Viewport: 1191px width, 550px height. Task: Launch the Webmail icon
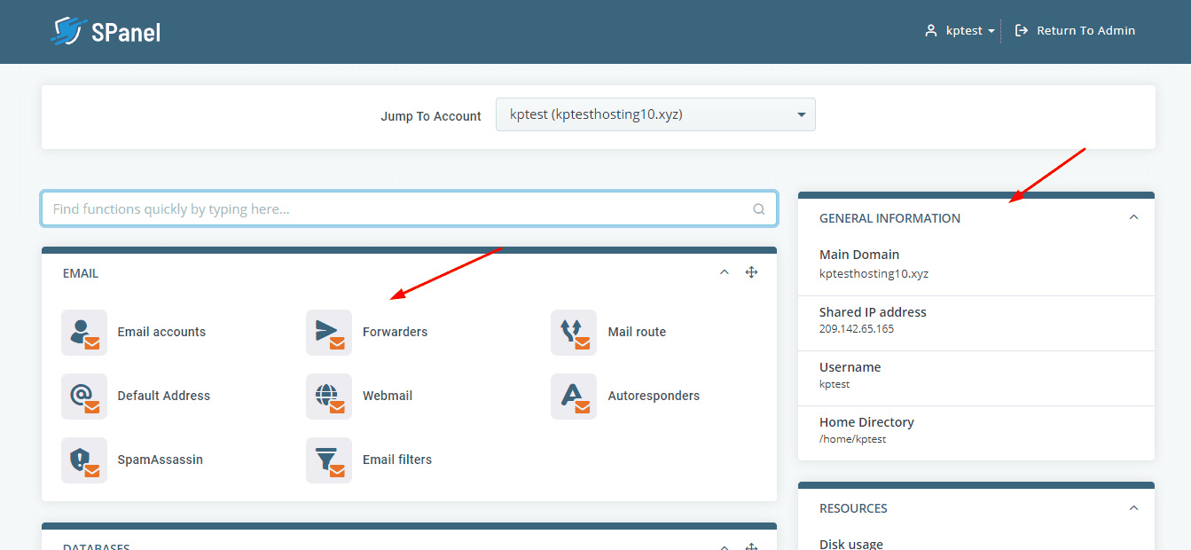[329, 397]
